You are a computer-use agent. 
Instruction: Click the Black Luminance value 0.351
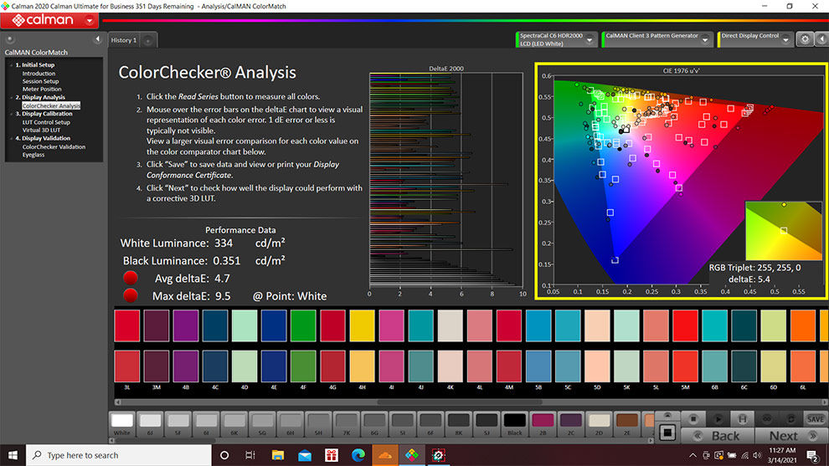tap(226, 261)
